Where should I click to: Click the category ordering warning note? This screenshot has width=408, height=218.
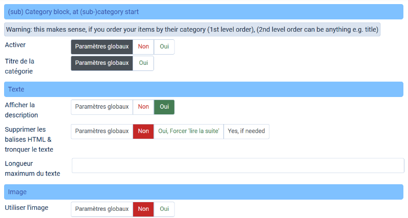pyautogui.click(x=192, y=30)
